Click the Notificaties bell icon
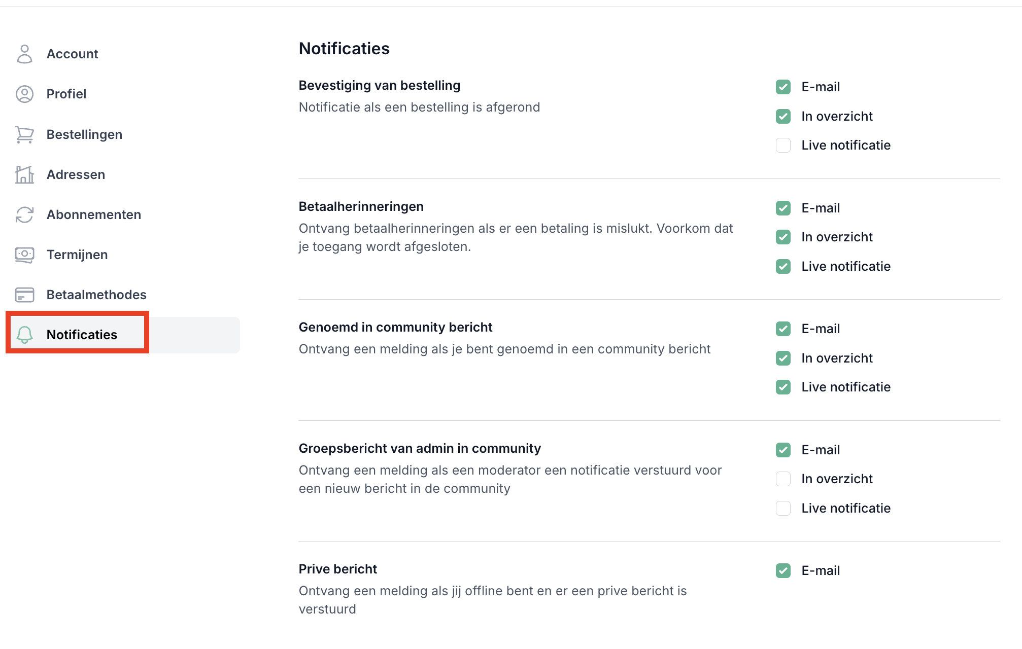Viewport: 1022px width, 649px height. point(24,335)
